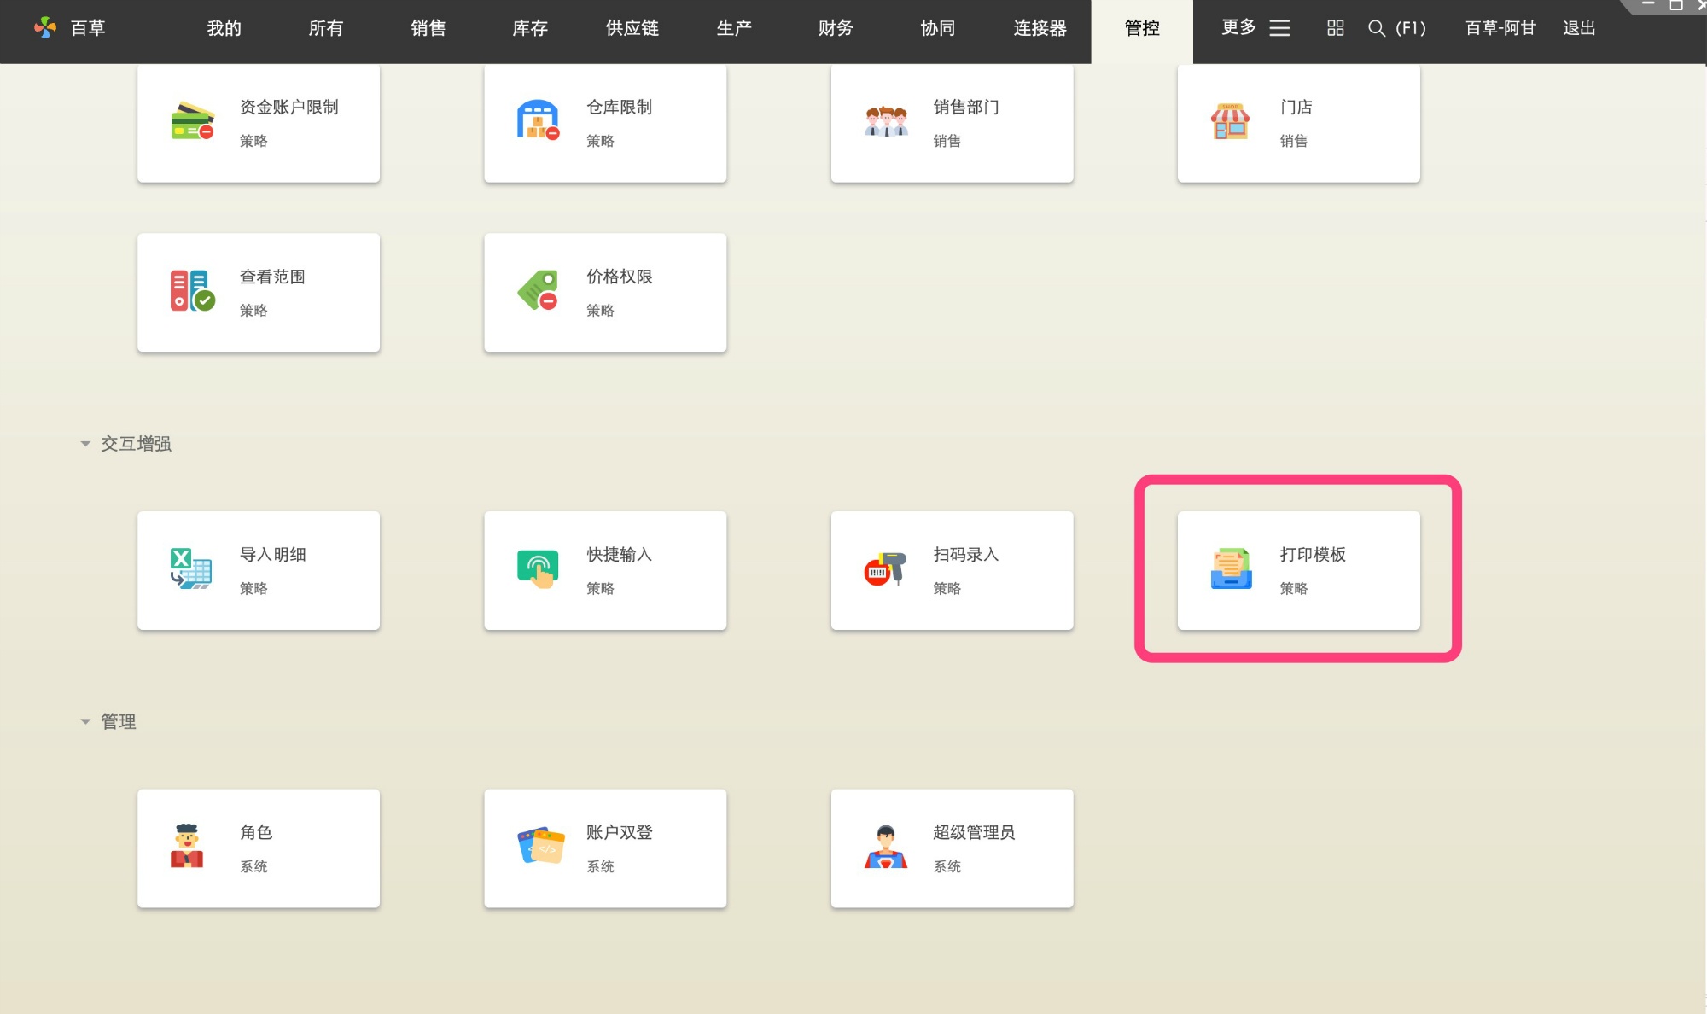Click the 打印模板 card title
Viewport: 1707px width, 1014px height.
click(x=1313, y=554)
